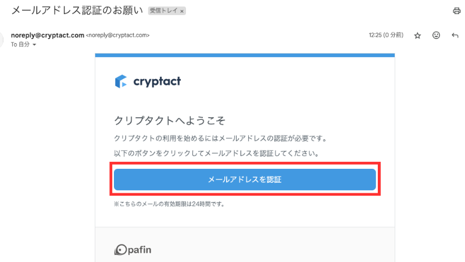Click the pafin logo
Image resolution: width=465 pixels, height=262 pixels.
pyautogui.click(x=133, y=250)
